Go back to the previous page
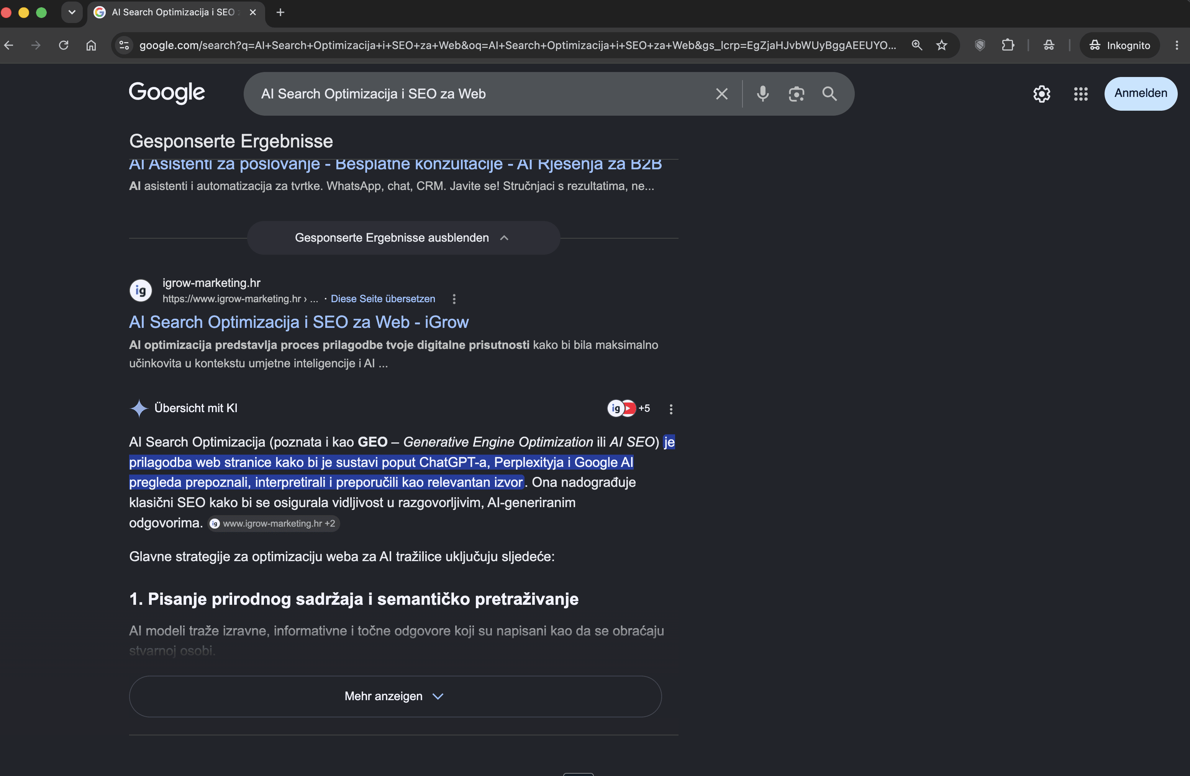 [x=8, y=46]
